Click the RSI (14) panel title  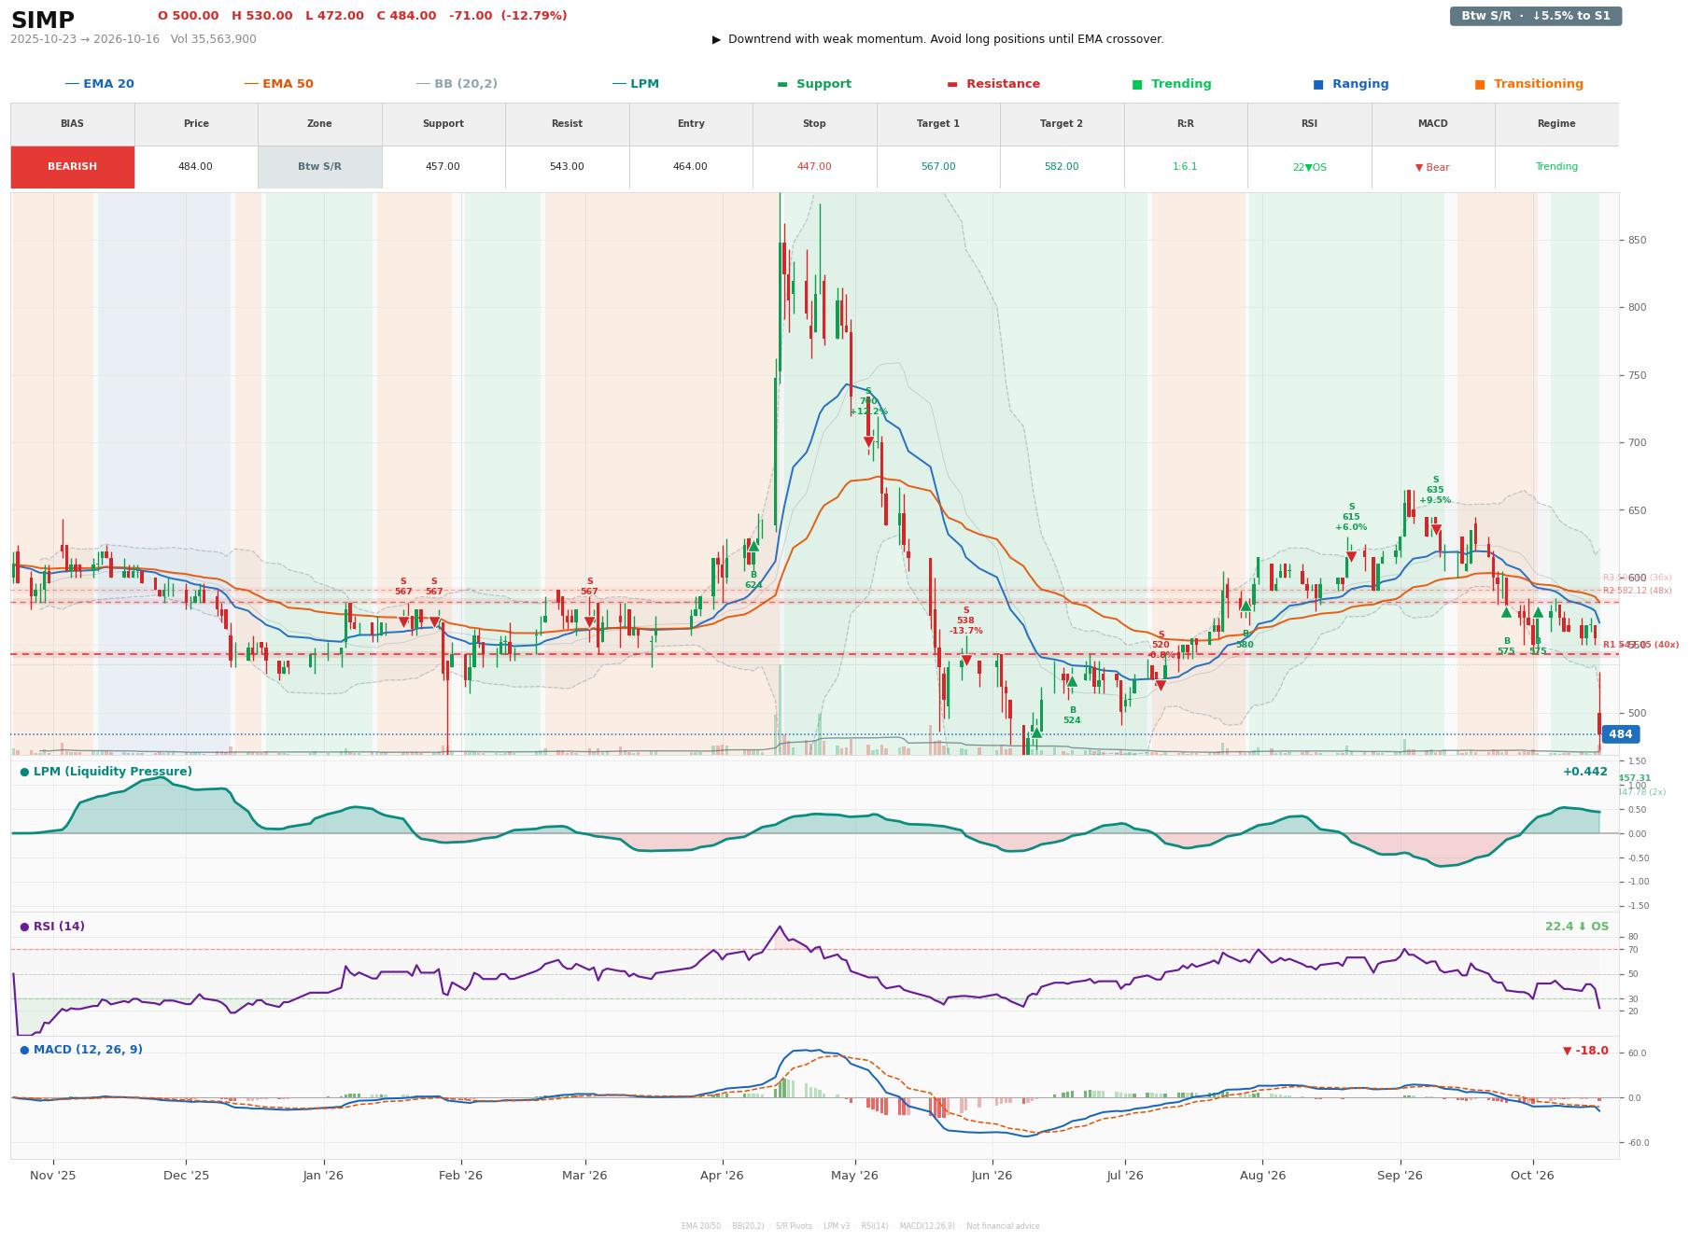pos(52,927)
